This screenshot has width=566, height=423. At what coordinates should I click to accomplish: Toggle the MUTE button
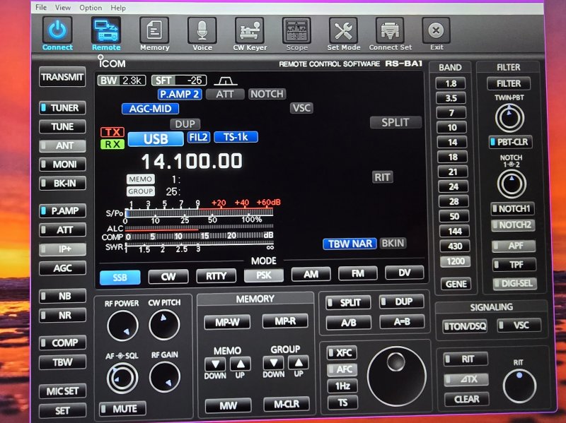(122, 408)
